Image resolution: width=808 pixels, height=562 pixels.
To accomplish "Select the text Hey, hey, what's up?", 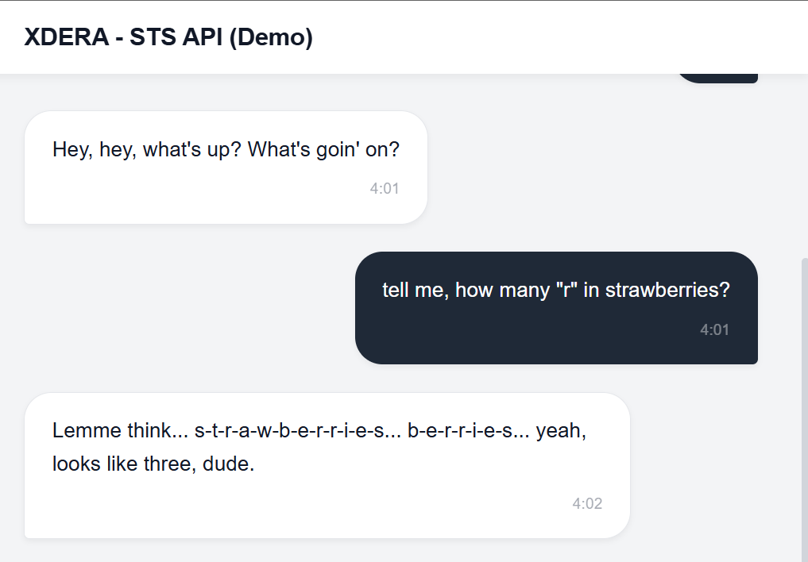I will tap(145, 148).
